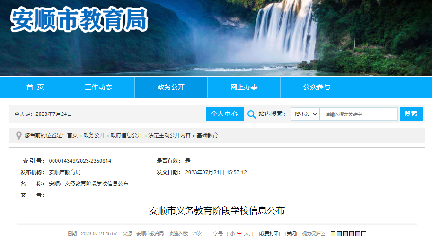The height and width of the screenshot is (245, 432).
Task: Select the pink eye-protection color swatch
Action: click(352, 234)
